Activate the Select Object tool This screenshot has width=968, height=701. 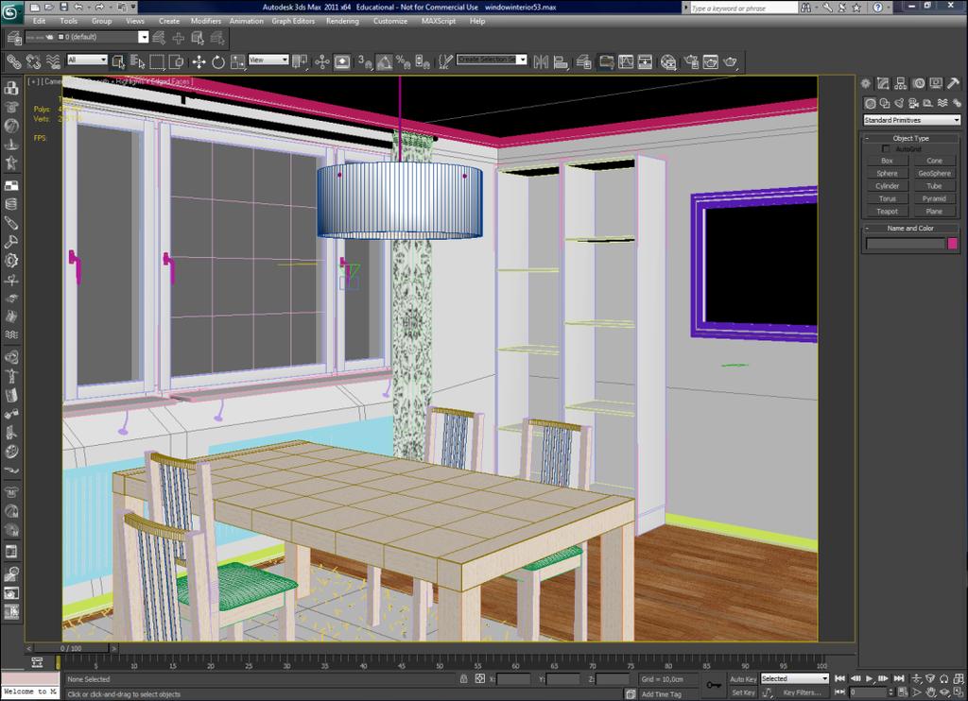118,61
